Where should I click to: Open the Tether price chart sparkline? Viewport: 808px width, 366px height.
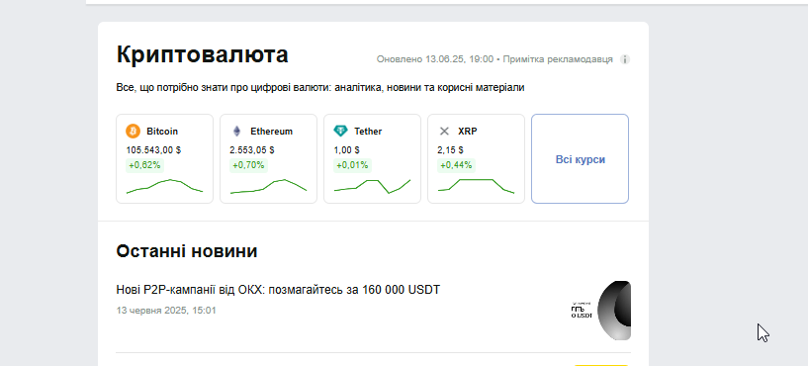tap(372, 186)
